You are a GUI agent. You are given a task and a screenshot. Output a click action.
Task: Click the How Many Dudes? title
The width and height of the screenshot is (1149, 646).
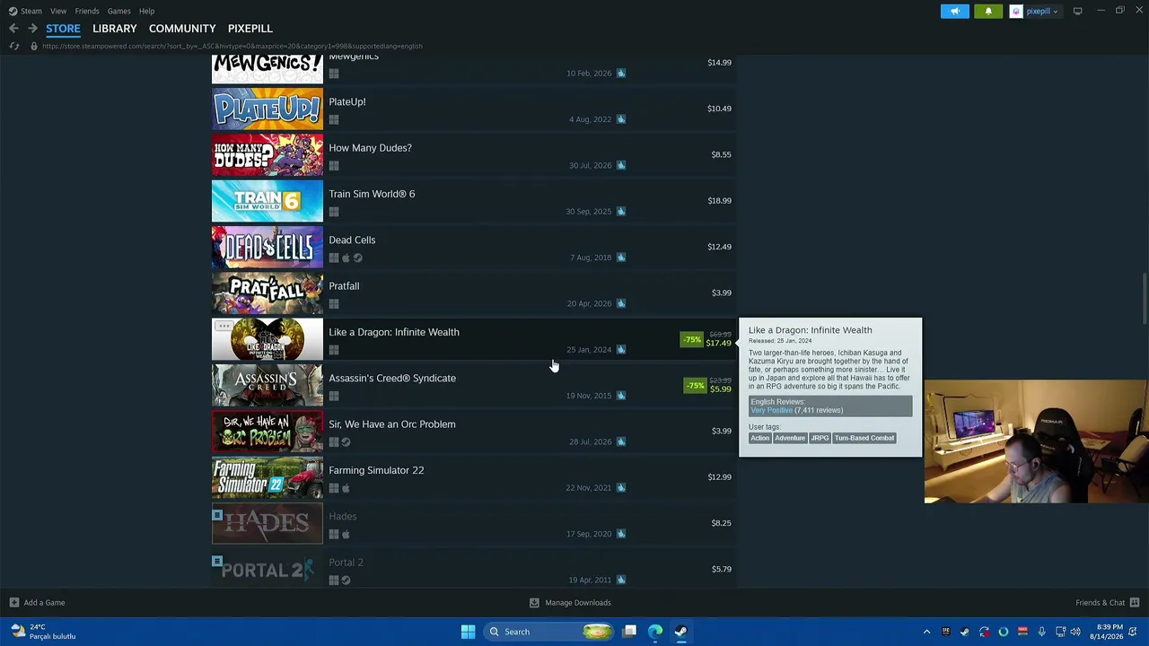370,148
